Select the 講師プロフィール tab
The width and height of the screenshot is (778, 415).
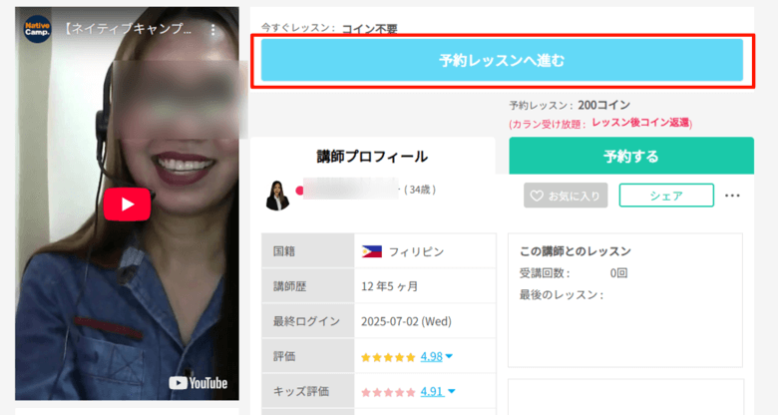click(x=372, y=157)
